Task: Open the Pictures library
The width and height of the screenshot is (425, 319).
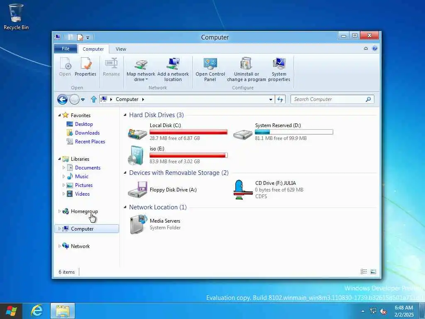Action: coord(84,185)
